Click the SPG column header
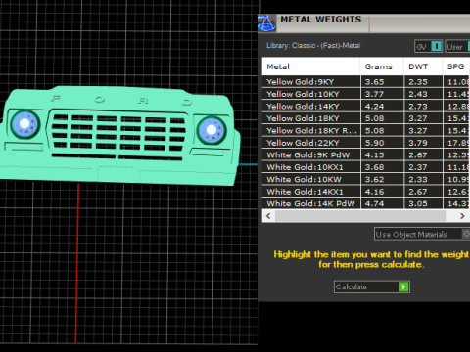 (456, 66)
